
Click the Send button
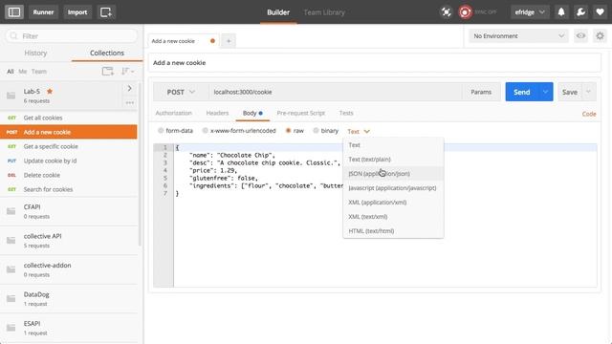tap(522, 92)
